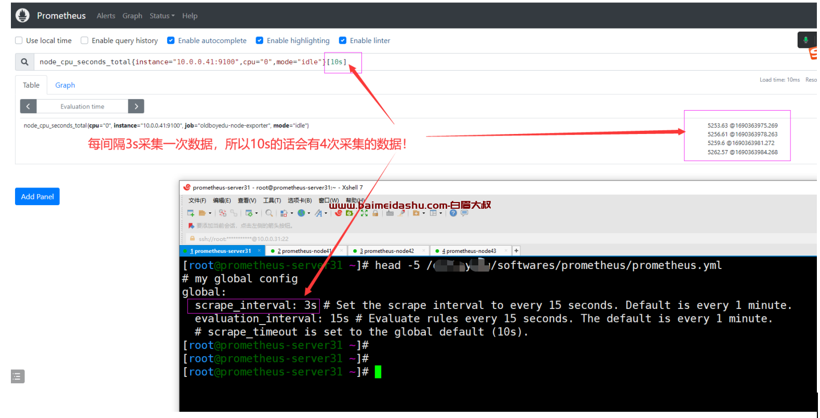This screenshot has width=820, height=418.
Task: Uncheck Enable highlighting option
Action: point(260,41)
